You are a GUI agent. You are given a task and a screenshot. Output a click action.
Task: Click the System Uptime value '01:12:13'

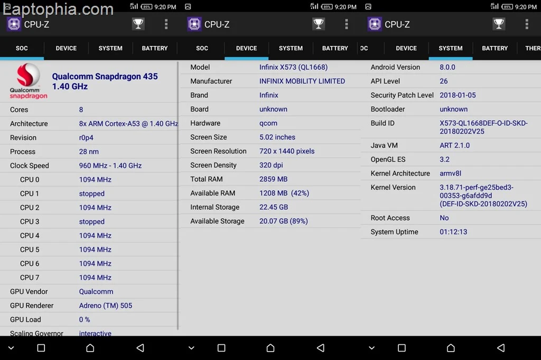(453, 232)
